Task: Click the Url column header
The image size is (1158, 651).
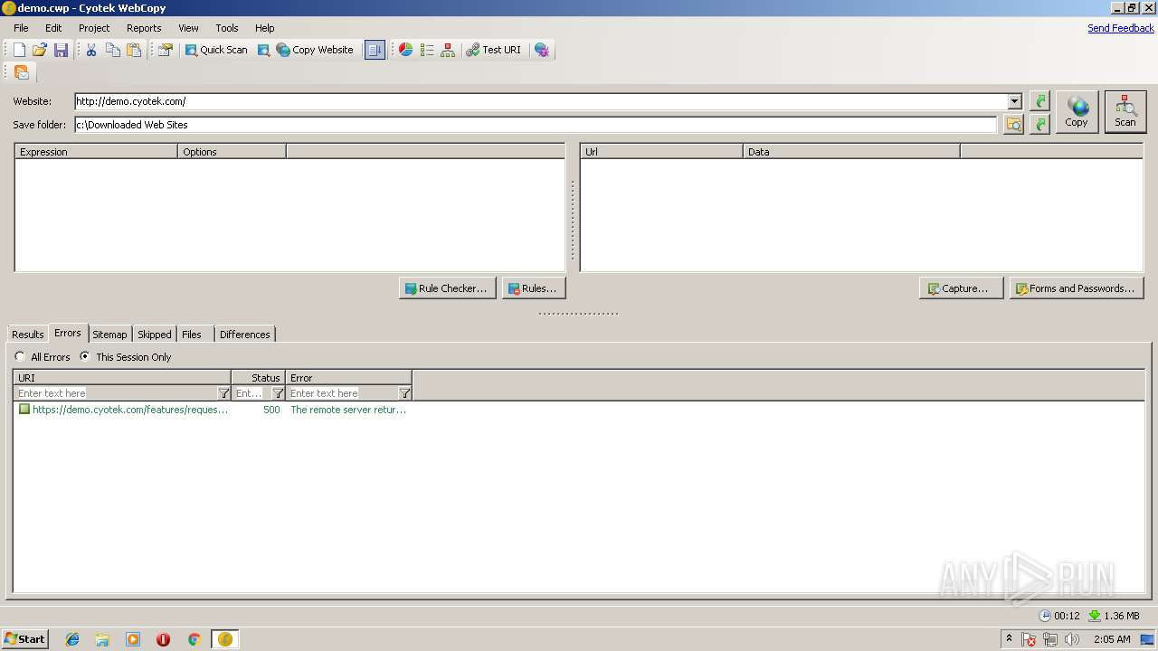Action: pyautogui.click(x=662, y=152)
